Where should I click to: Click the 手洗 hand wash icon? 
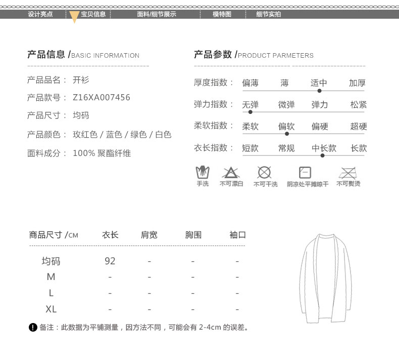[203, 172]
